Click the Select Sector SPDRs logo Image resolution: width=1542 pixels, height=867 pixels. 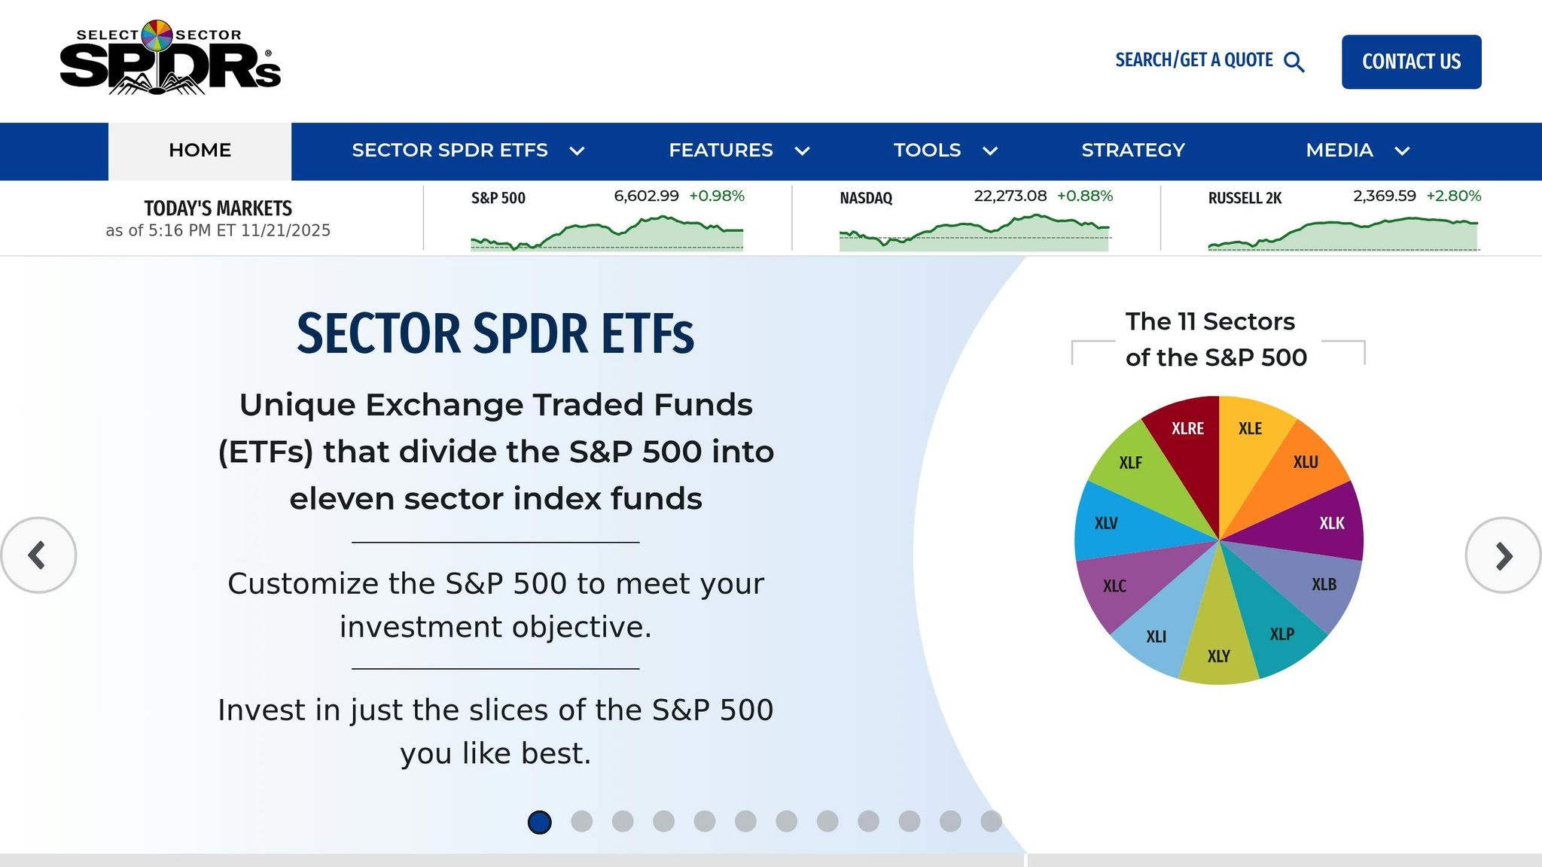169,60
